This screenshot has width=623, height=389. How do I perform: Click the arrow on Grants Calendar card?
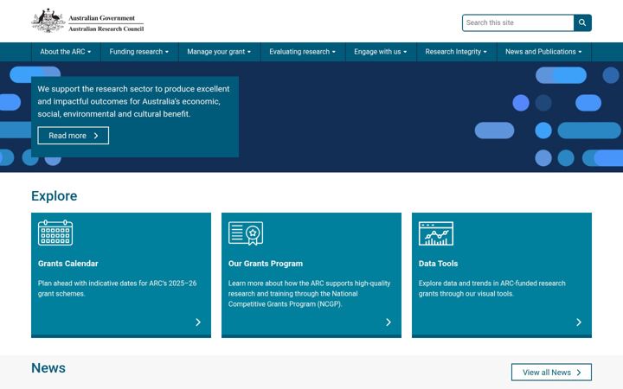coord(198,322)
